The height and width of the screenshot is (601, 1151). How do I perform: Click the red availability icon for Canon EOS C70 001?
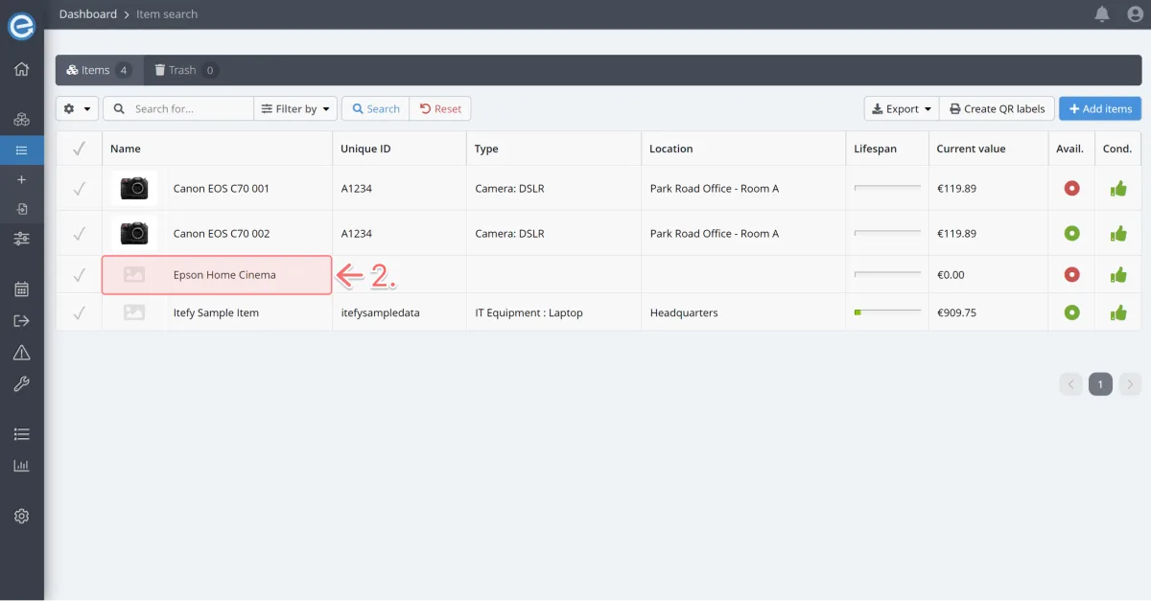tap(1072, 189)
